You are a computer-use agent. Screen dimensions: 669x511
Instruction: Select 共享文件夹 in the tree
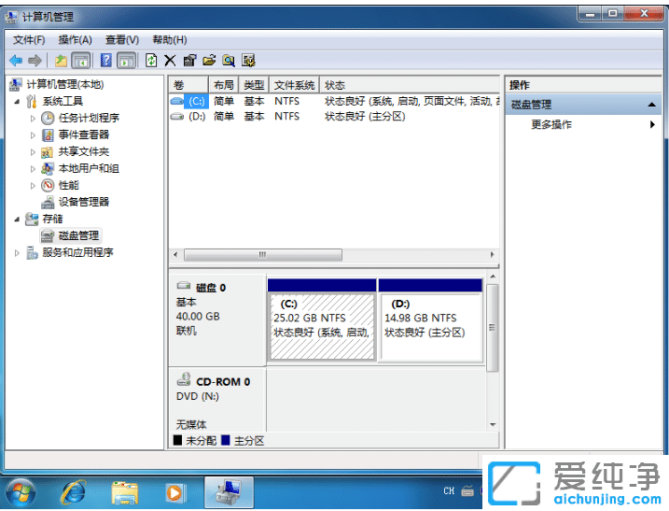pyautogui.click(x=84, y=151)
